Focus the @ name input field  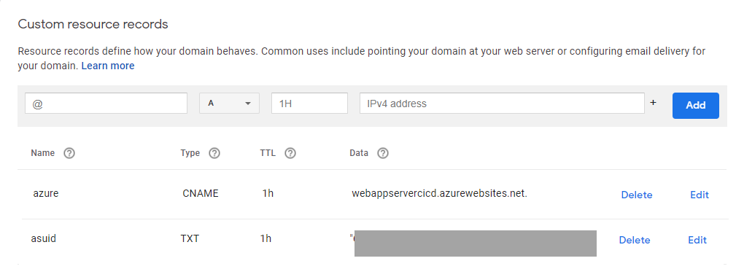coord(106,104)
